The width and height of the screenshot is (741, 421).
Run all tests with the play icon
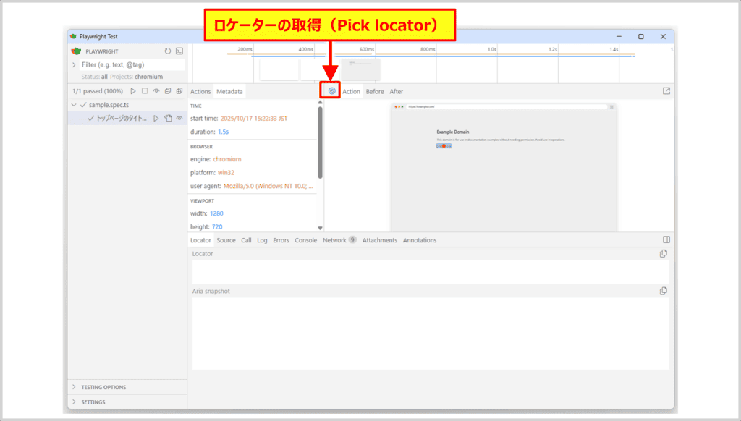[132, 91]
